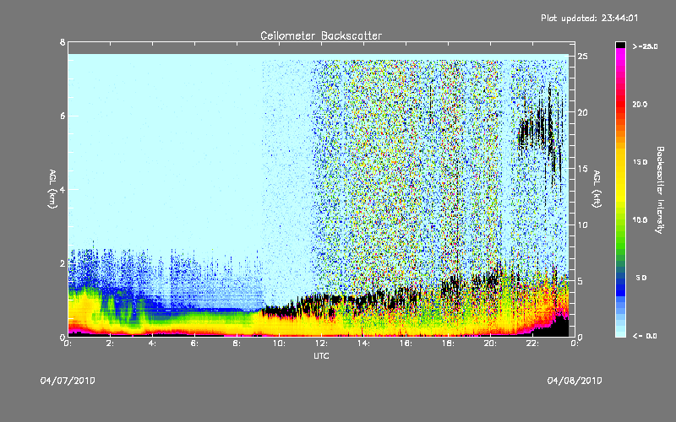This screenshot has width=676, height=422.
Task: Click the "10" tick on kft axis
Action: tap(582, 225)
